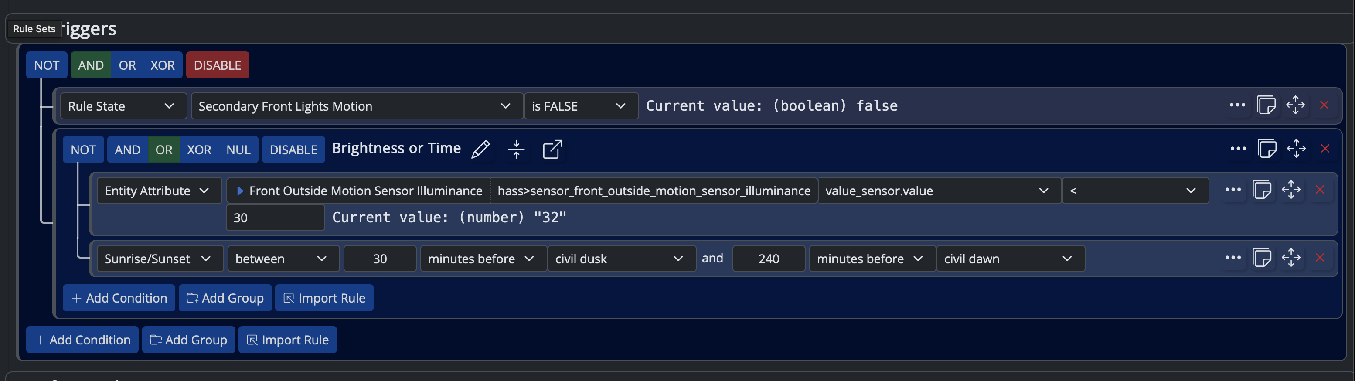Open Brightness or Time group in focus view
1355x381 pixels.
(552, 150)
